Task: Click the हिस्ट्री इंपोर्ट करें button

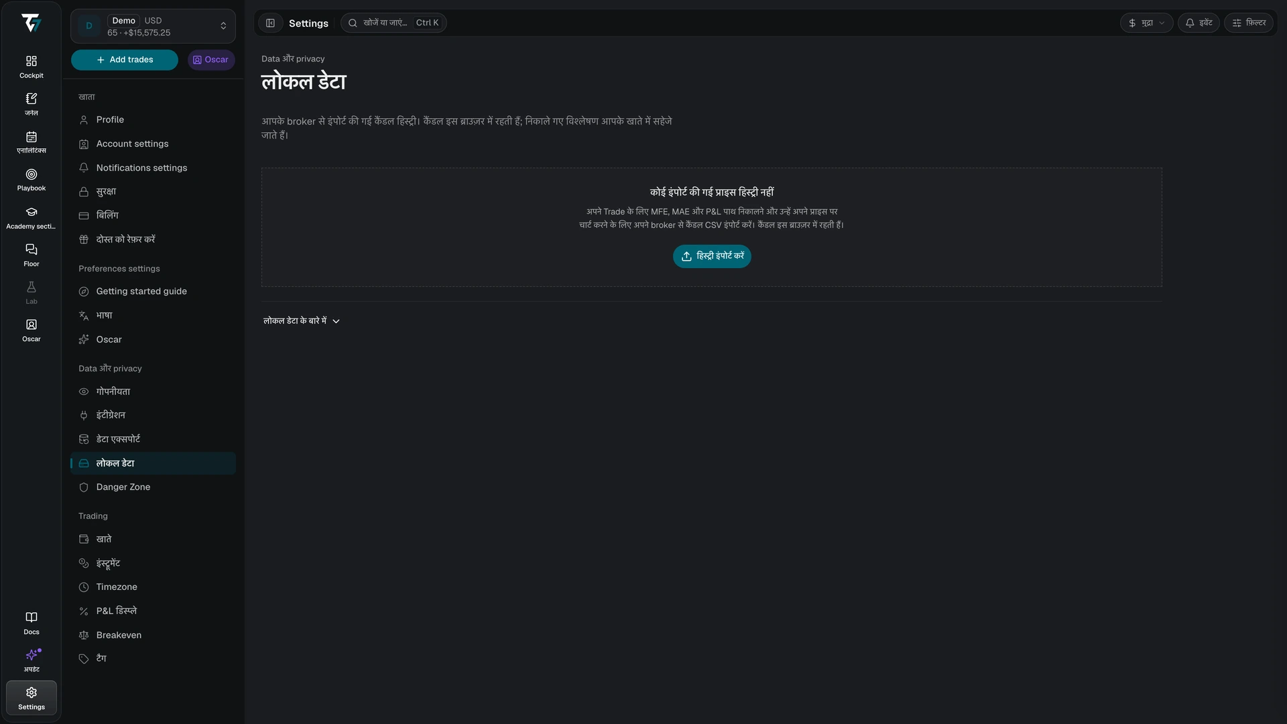Action: [x=712, y=256]
